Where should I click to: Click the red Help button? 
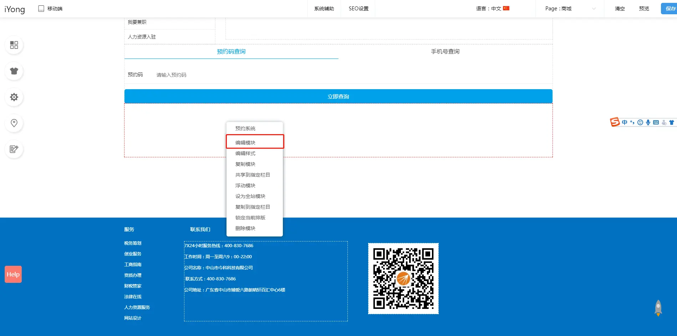(x=13, y=274)
